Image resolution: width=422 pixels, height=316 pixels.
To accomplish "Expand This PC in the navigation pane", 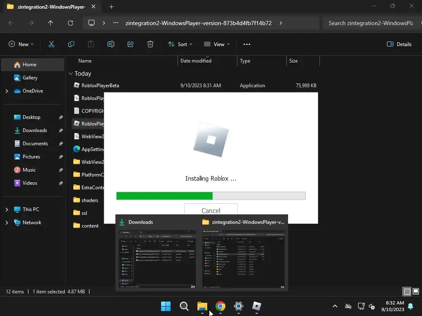I will point(7,209).
